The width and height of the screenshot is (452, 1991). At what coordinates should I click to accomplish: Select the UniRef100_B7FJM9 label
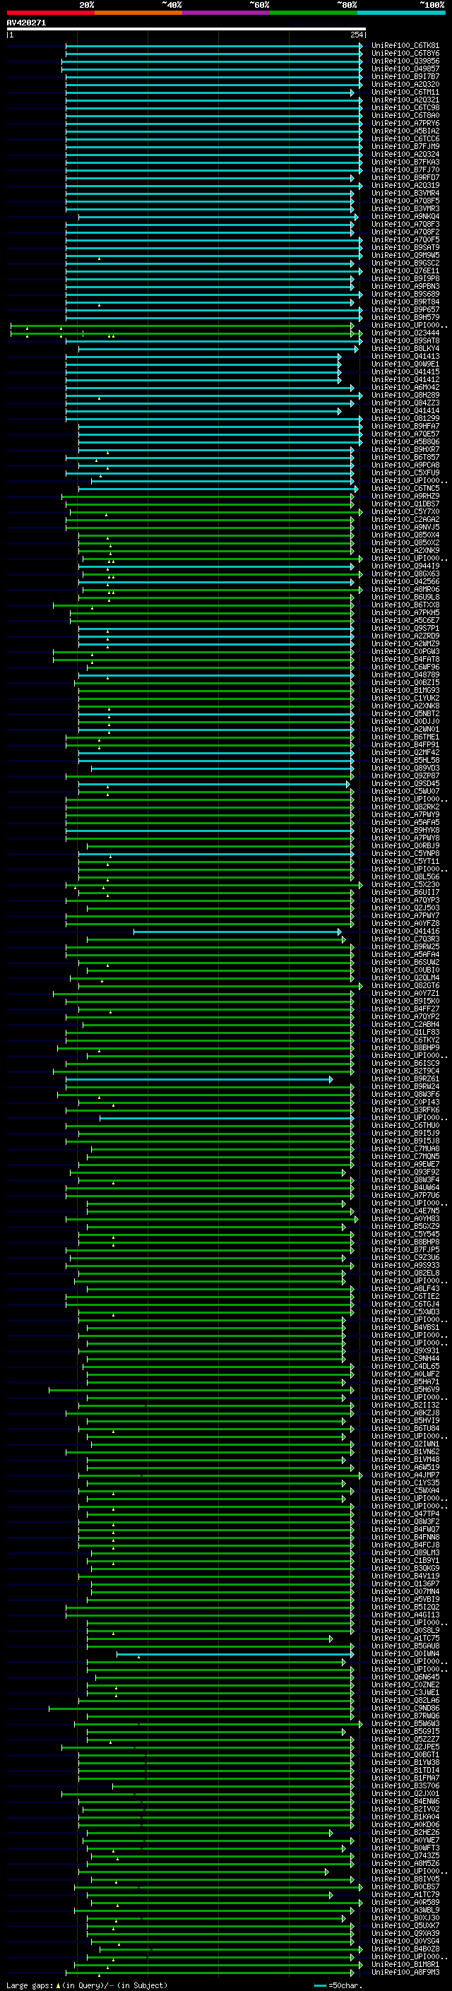pos(405,147)
